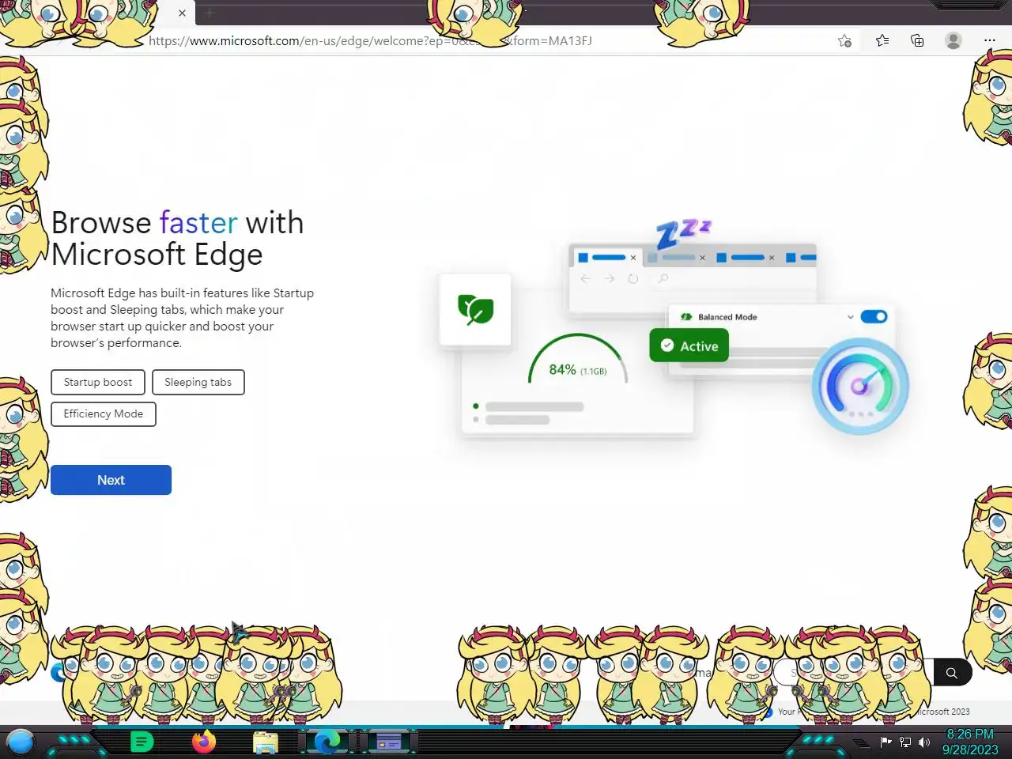Close the current browser tab

[x=182, y=13]
